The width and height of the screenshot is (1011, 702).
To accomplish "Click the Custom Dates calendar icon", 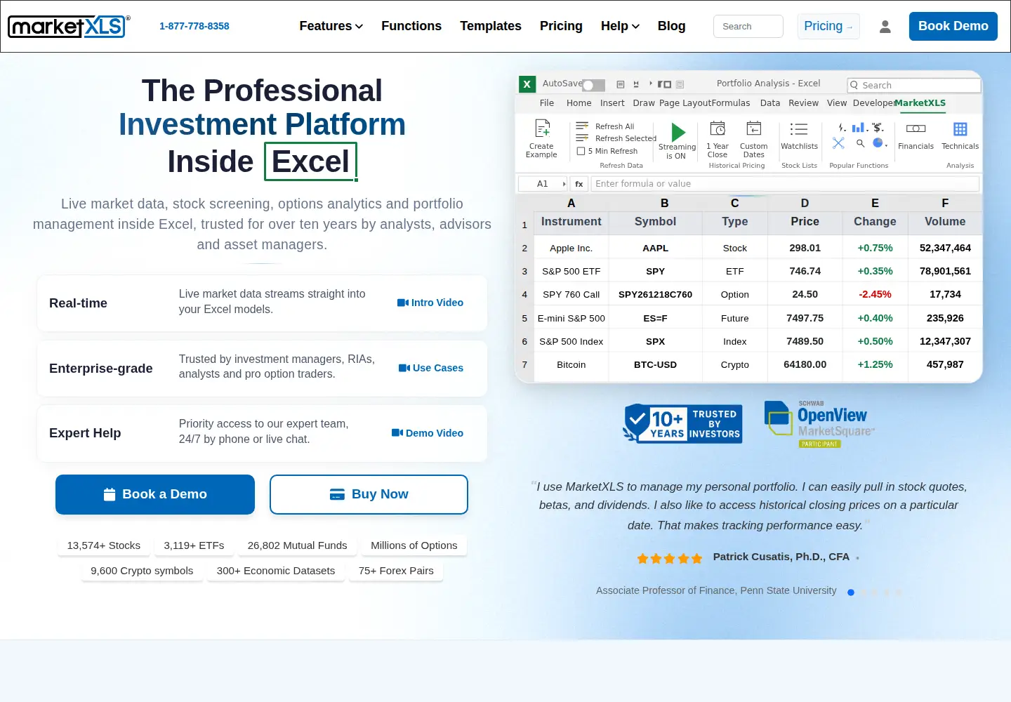I will pyautogui.click(x=753, y=128).
